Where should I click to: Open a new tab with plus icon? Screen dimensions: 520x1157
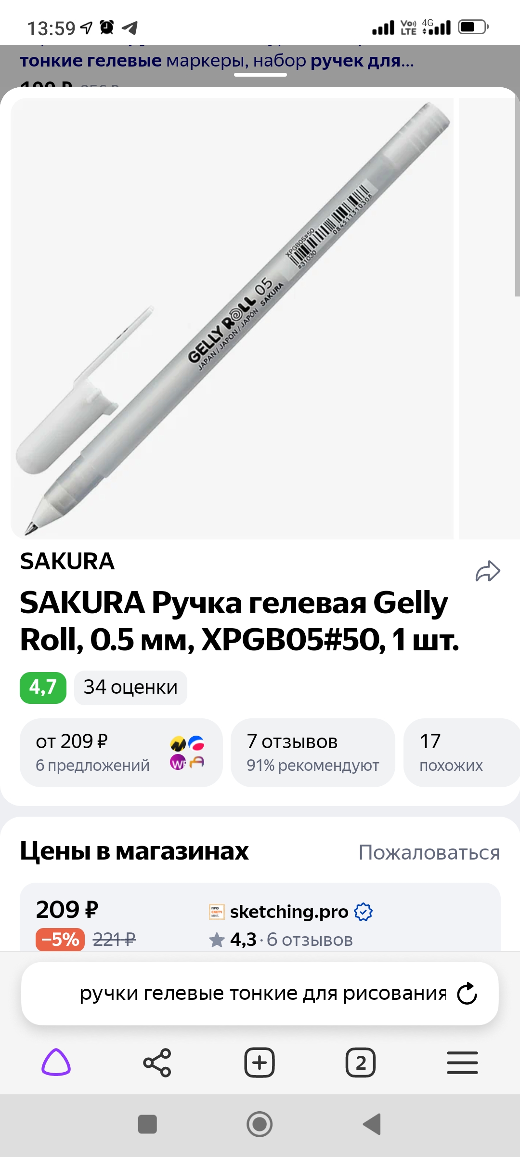[x=260, y=1063]
